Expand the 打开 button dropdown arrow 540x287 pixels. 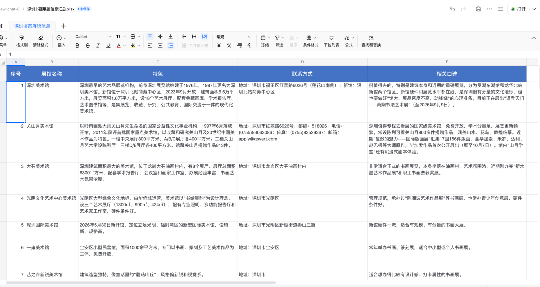click(534, 9)
